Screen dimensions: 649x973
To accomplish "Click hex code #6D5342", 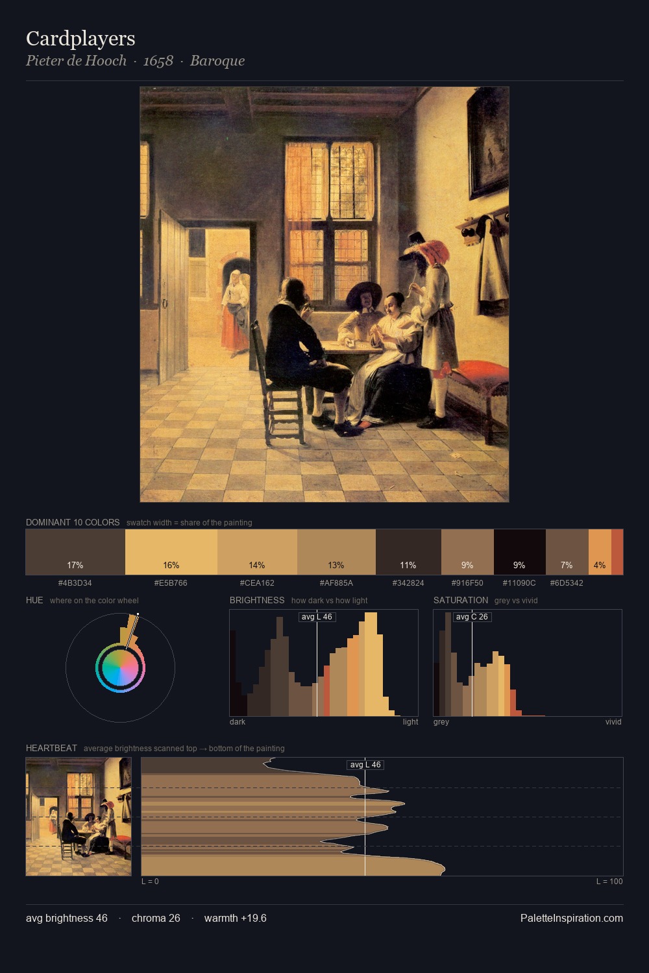I will [567, 583].
